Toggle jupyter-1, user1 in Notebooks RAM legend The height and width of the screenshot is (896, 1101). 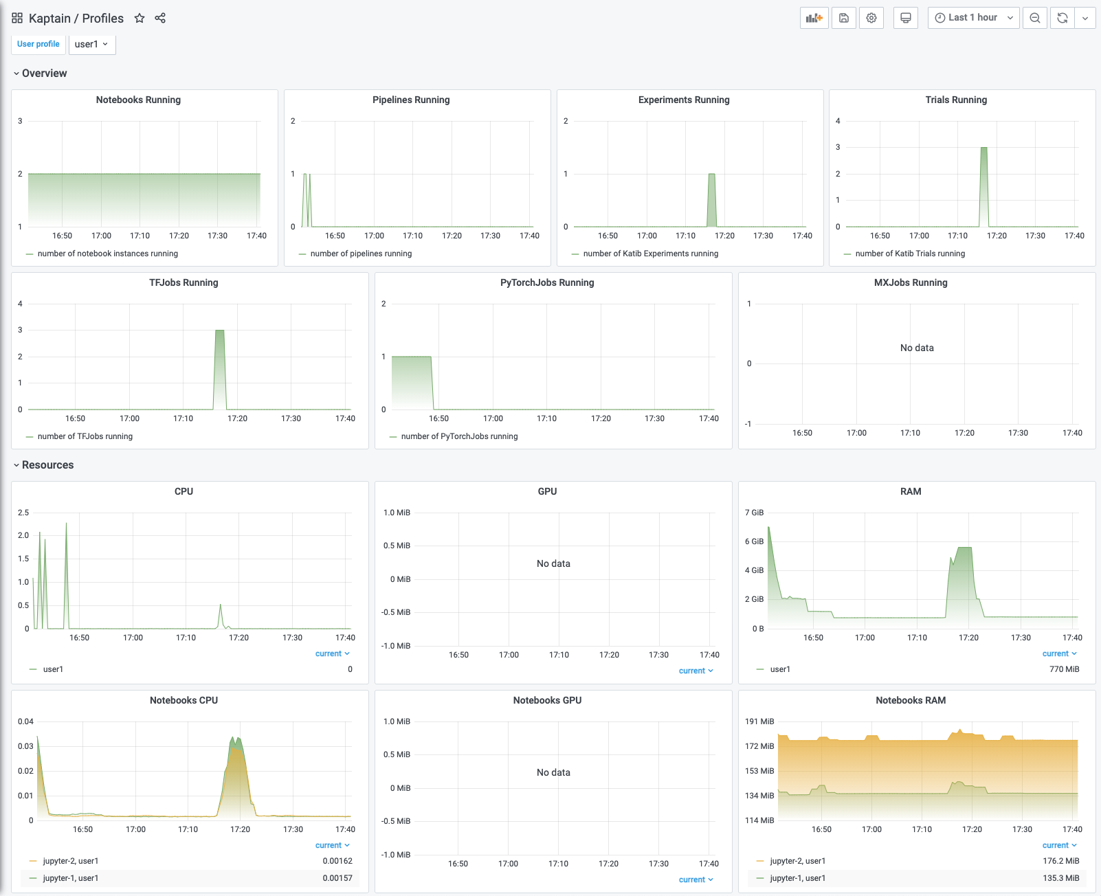pos(798,878)
